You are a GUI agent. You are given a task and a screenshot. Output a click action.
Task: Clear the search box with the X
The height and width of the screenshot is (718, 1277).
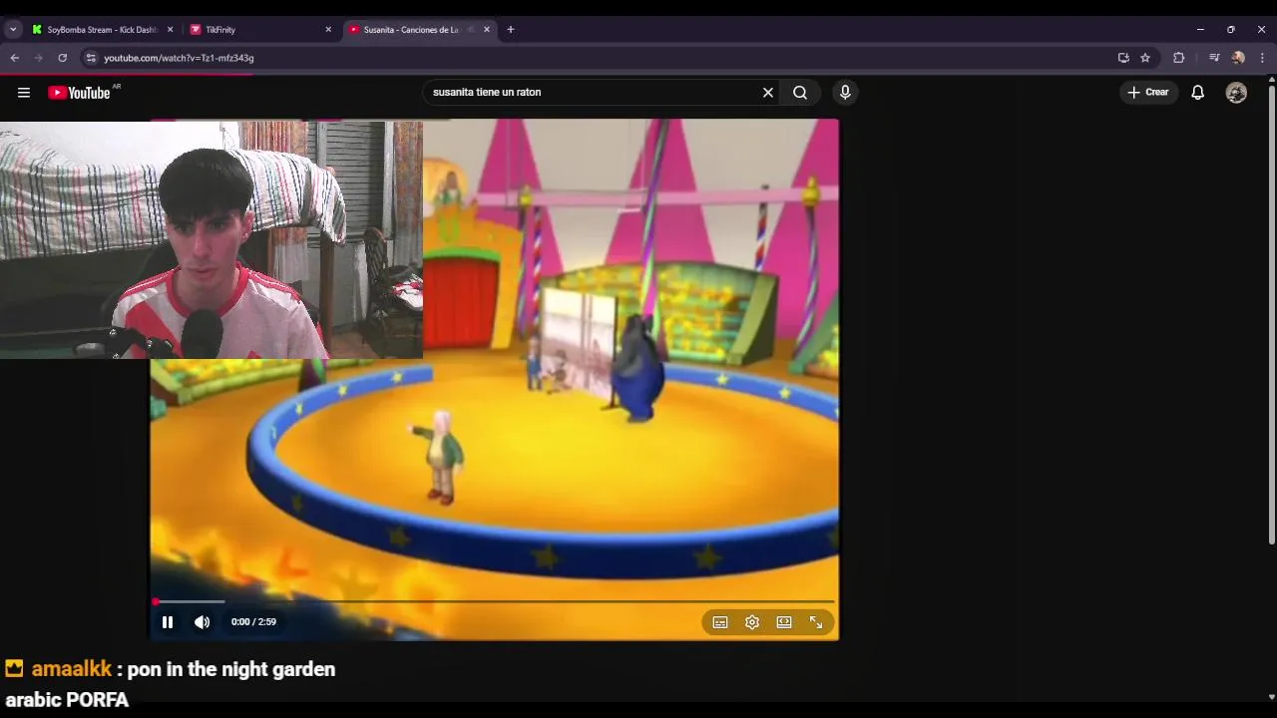[x=768, y=93]
